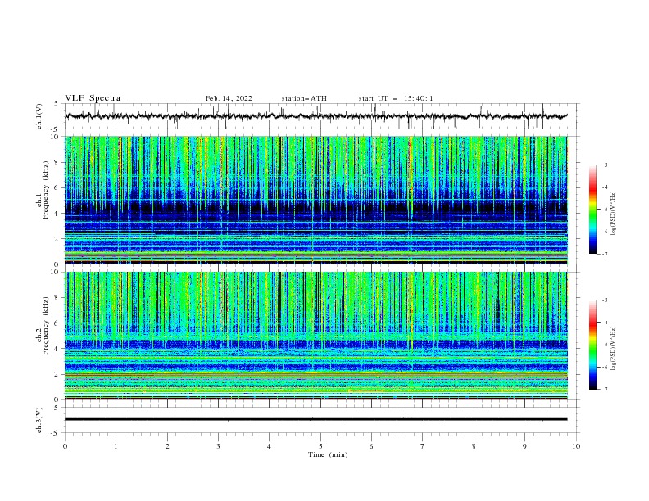Click inside the ch.2 spectrogram panel

click(x=315, y=336)
